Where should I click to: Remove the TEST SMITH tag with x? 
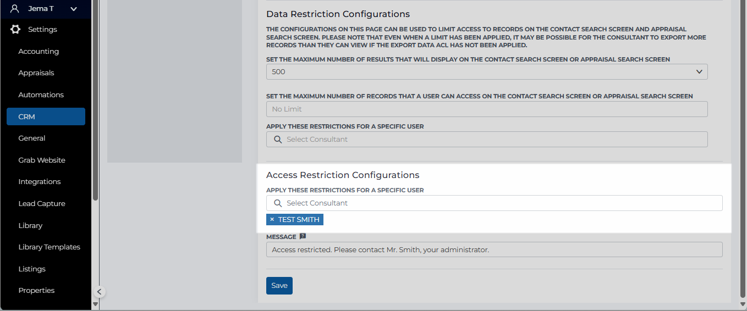point(272,219)
